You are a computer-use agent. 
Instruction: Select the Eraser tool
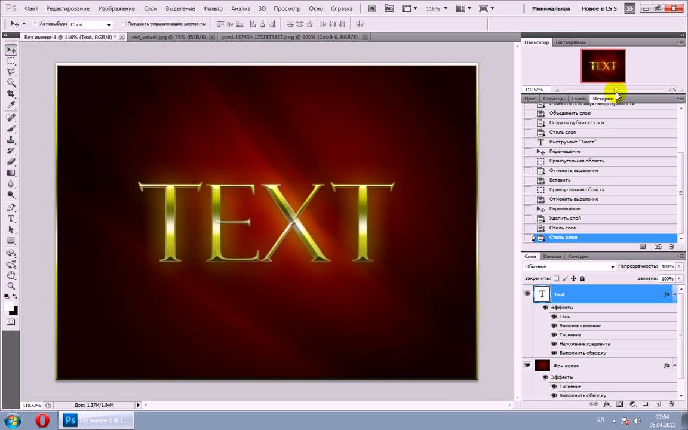pos(11,162)
